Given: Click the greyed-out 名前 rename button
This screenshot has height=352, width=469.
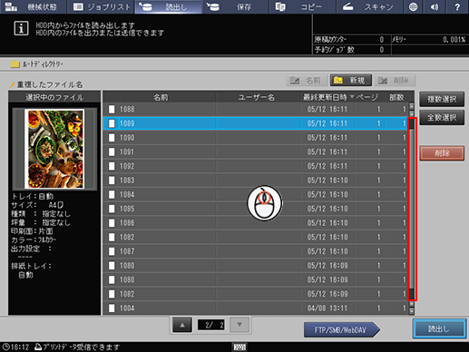Looking at the screenshot, I should pyautogui.click(x=307, y=81).
